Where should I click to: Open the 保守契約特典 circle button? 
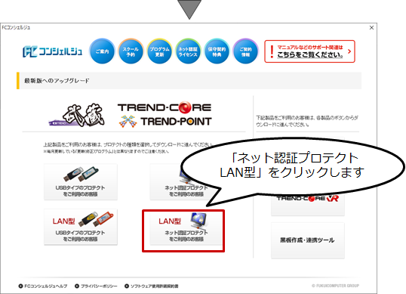pyautogui.click(x=217, y=51)
